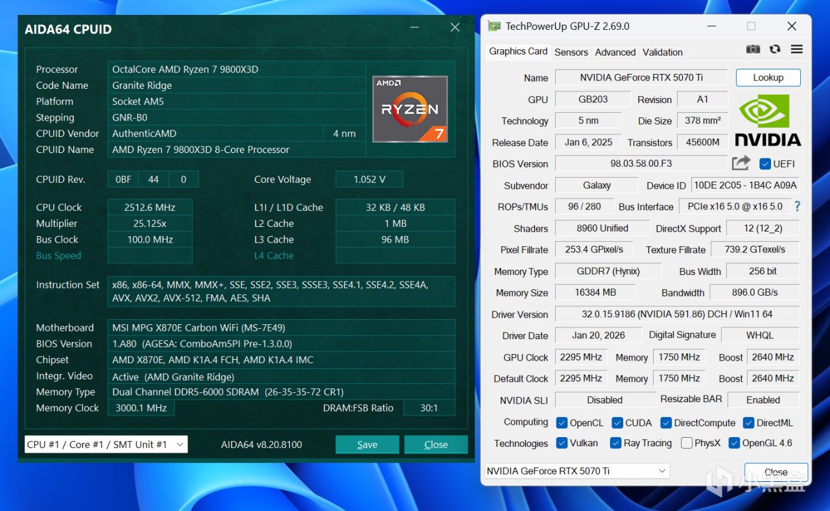Toggle the OpenCL checkbox

click(x=562, y=423)
